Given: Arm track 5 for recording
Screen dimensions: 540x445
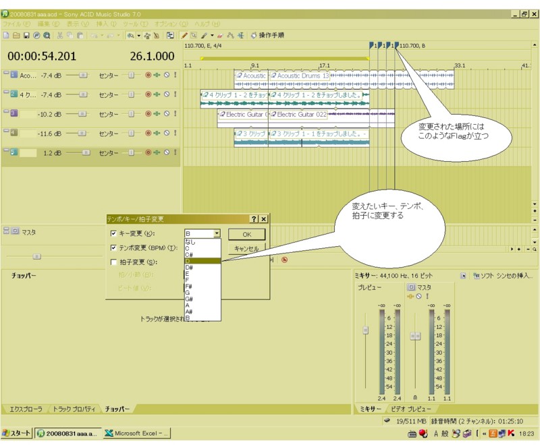Looking at the screenshot, I should [x=148, y=152].
